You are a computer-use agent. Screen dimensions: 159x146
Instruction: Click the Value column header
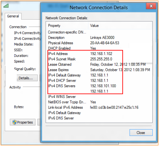[120, 25]
